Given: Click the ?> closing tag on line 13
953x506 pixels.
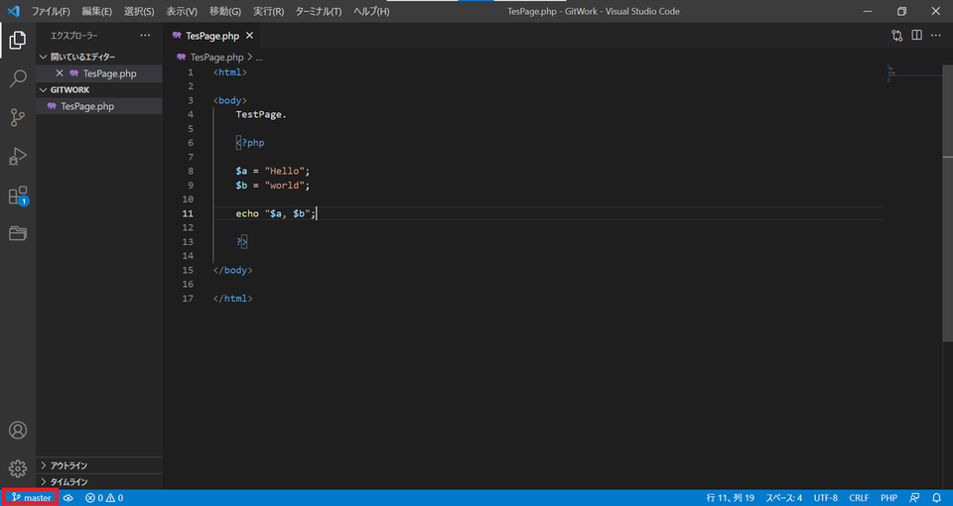Looking at the screenshot, I should click(241, 242).
